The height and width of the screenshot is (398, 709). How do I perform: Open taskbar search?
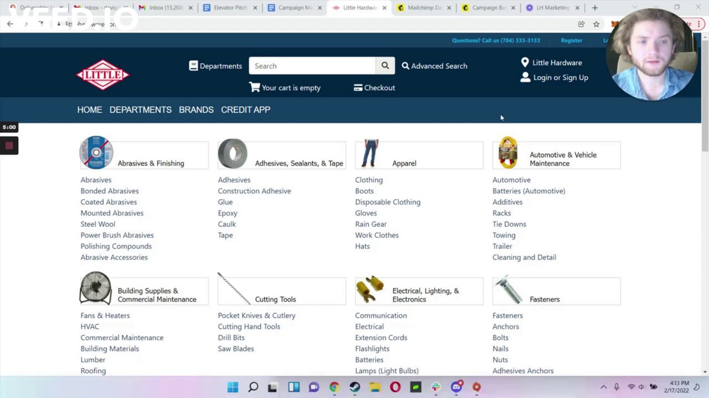253,387
